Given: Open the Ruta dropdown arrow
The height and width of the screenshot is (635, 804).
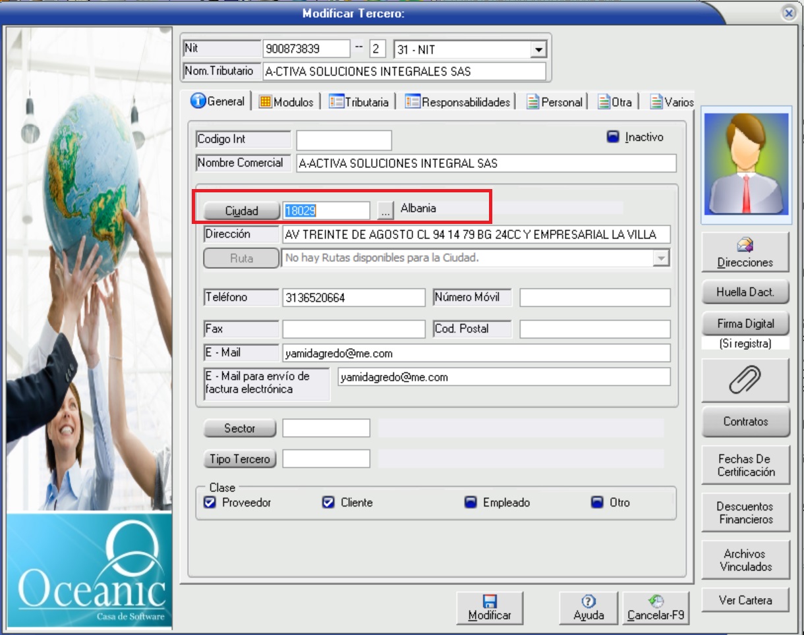Looking at the screenshot, I should [660, 259].
